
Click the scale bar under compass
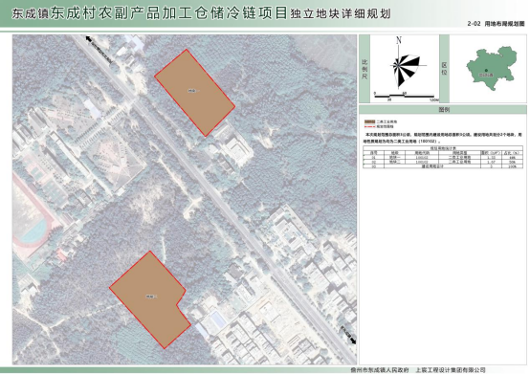point(404,96)
